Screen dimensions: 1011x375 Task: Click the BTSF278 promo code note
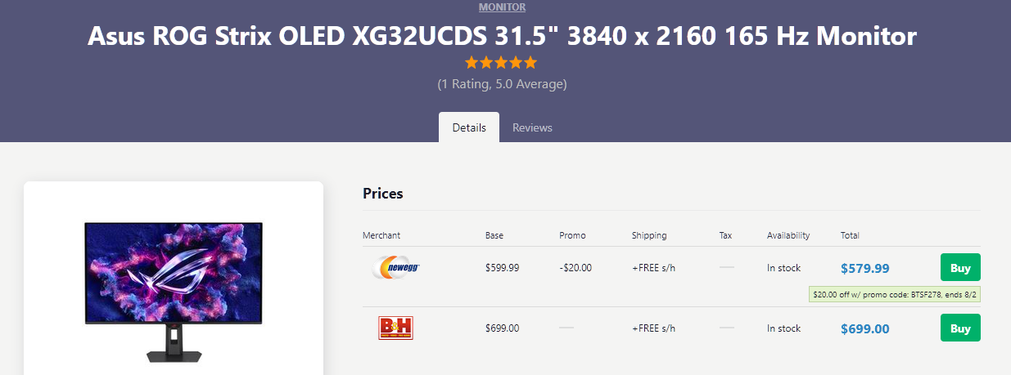tap(895, 294)
